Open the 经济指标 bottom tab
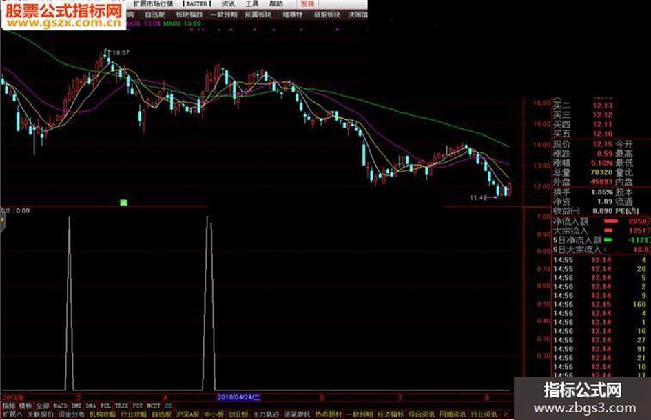This screenshot has height=420, width=651. click(x=391, y=414)
